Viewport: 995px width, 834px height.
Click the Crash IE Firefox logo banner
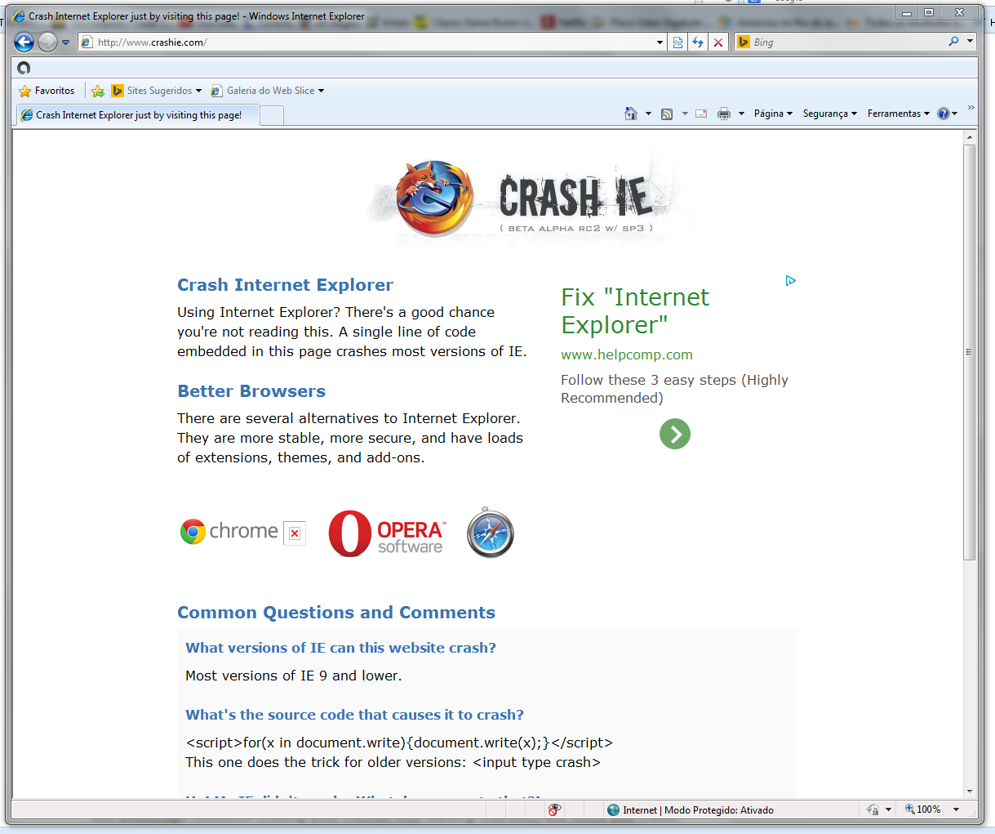tap(529, 199)
